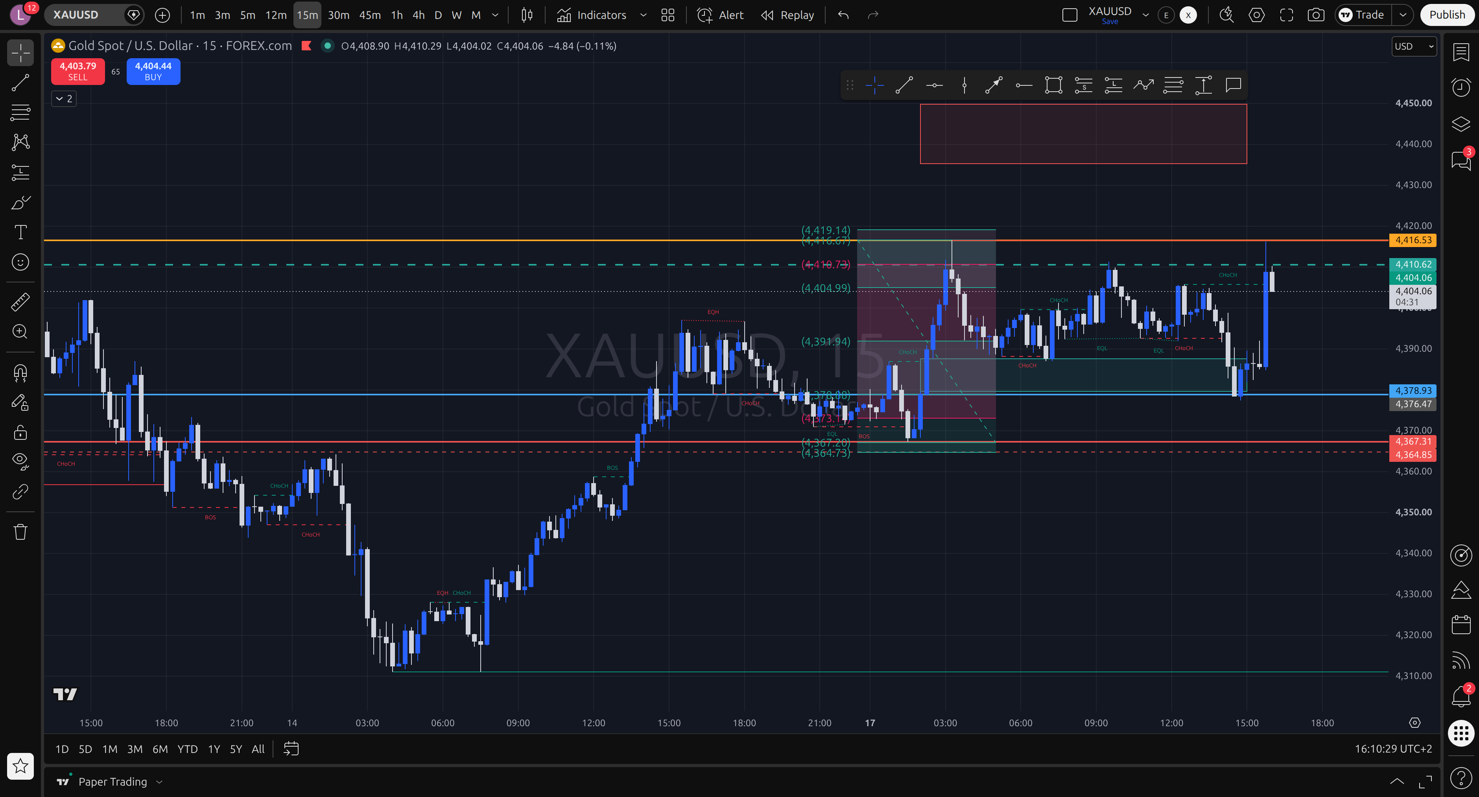Hide all drawings with the eye icon
Screen dimensions: 1479x797
21,461
